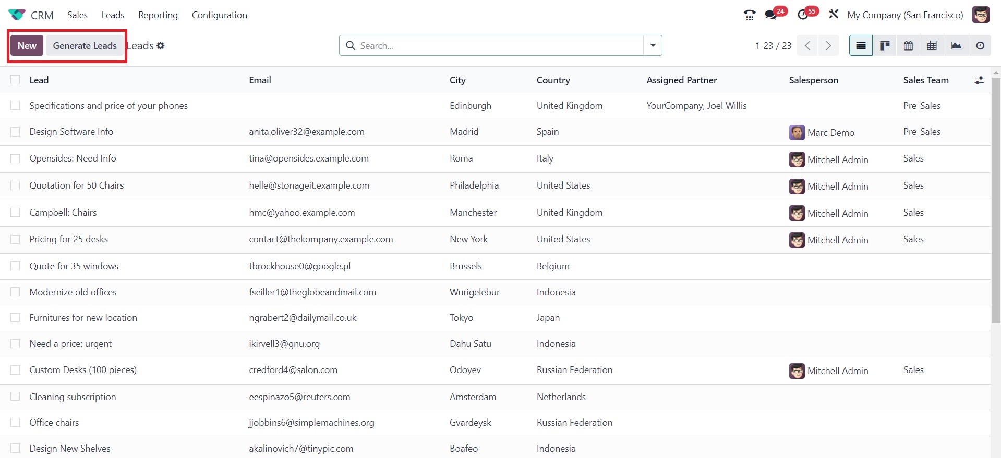
Task: Open the activities clock icon
Action: [x=803, y=15]
